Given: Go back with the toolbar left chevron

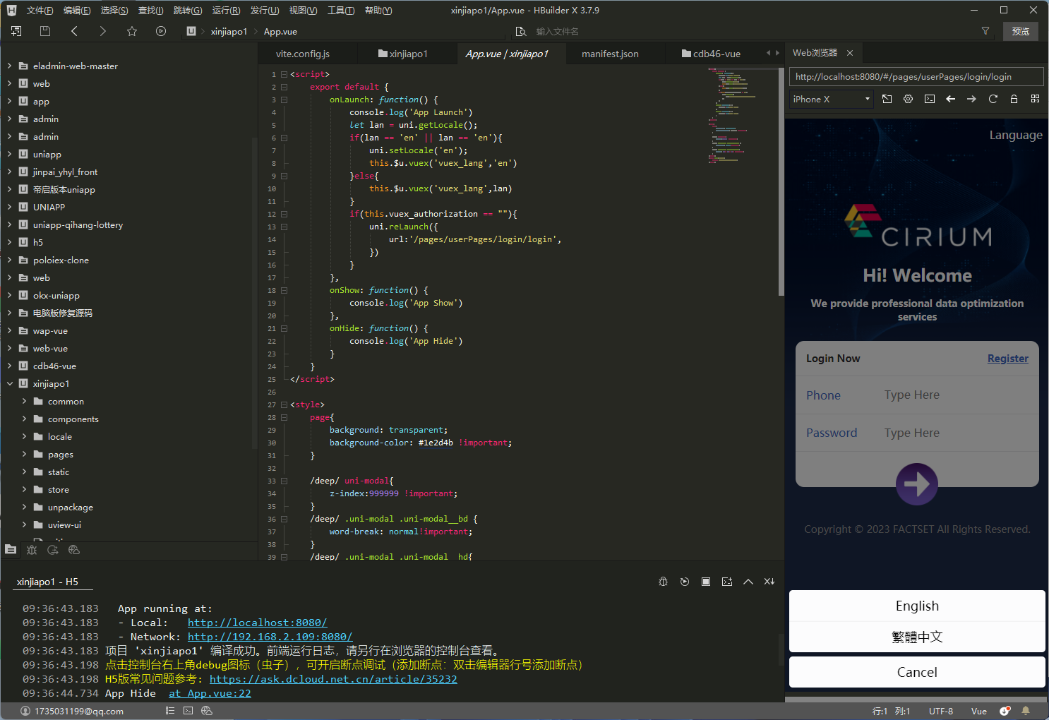Looking at the screenshot, I should pyautogui.click(x=74, y=31).
